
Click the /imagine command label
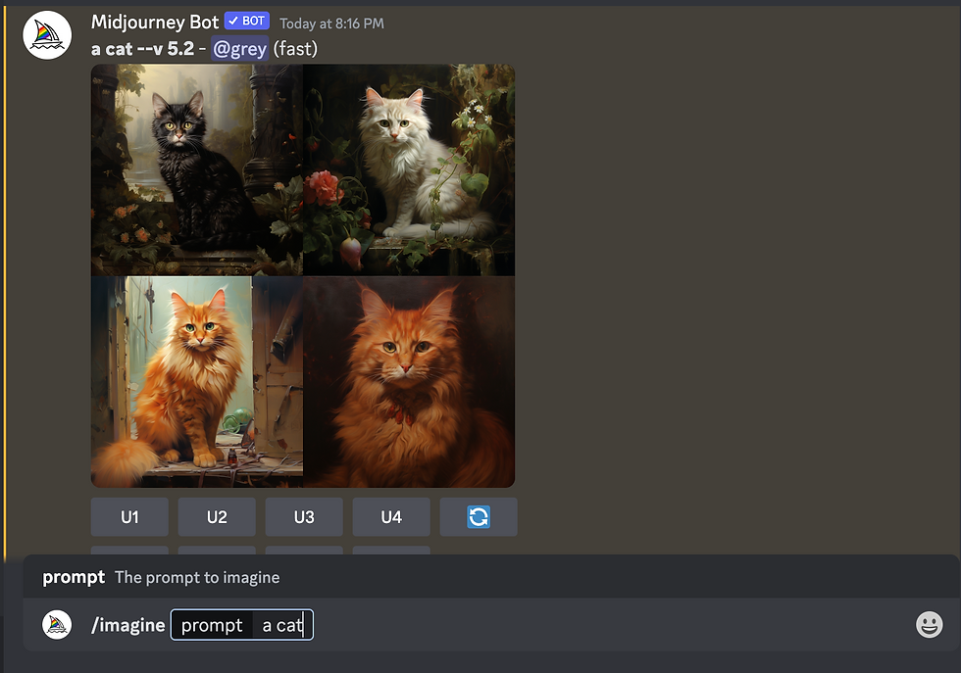pyautogui.click(x=128, y=625)
